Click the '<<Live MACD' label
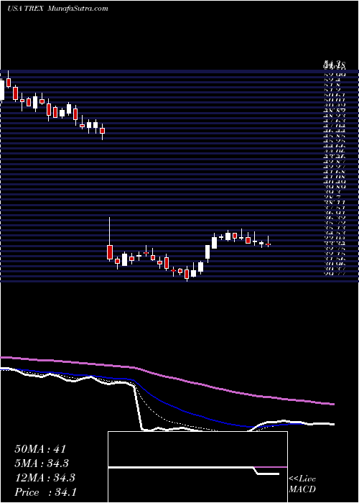359x503 pixels. click(302, 484)
